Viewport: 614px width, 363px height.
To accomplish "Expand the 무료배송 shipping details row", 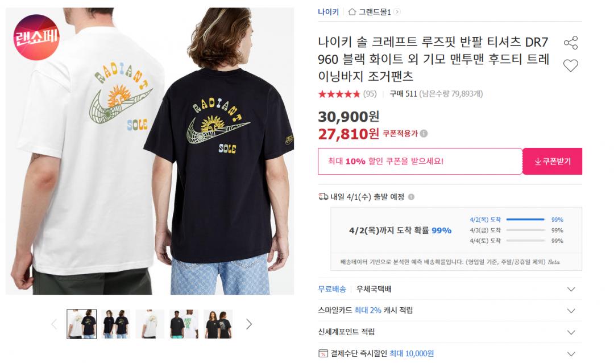I will tap(571, 289).
